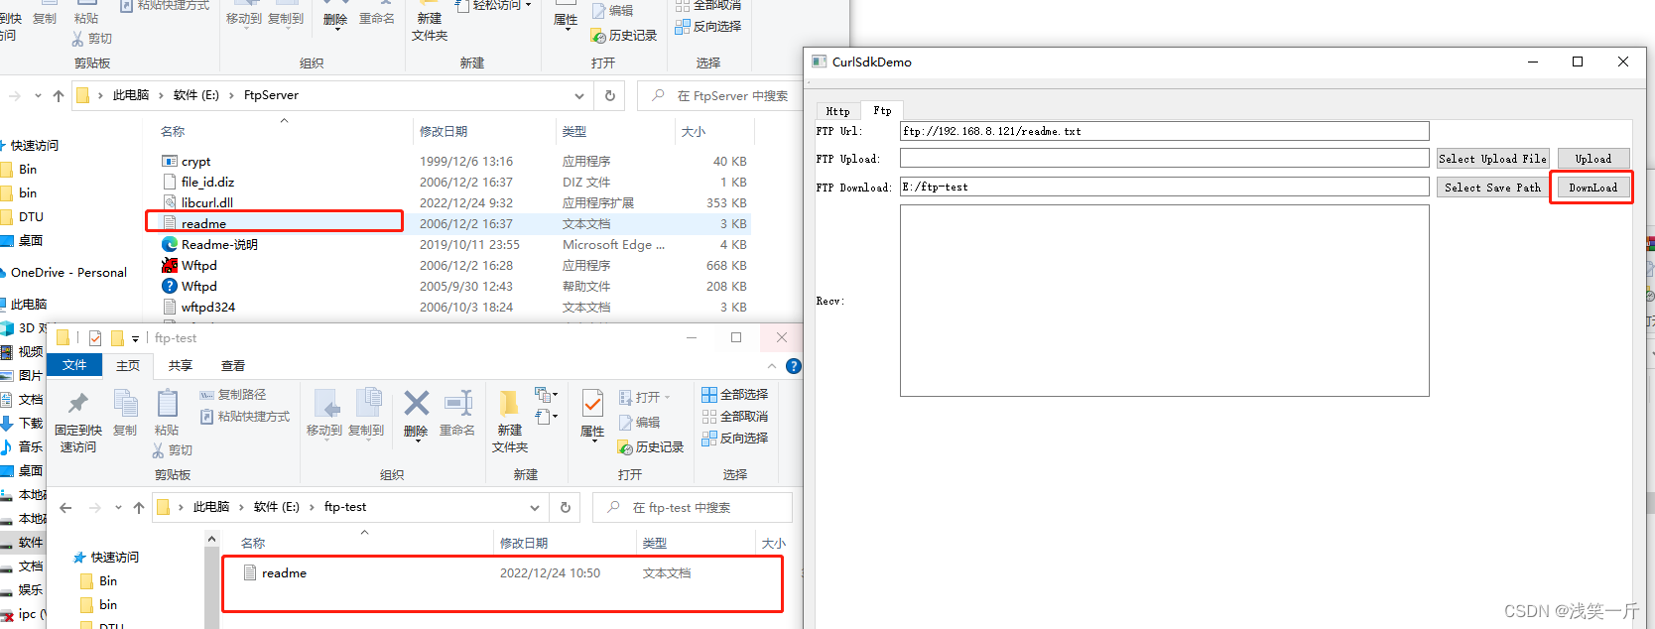Click 反向选择 in ftp-test ribbon
Screen dimensions: 1655x629
735,439
